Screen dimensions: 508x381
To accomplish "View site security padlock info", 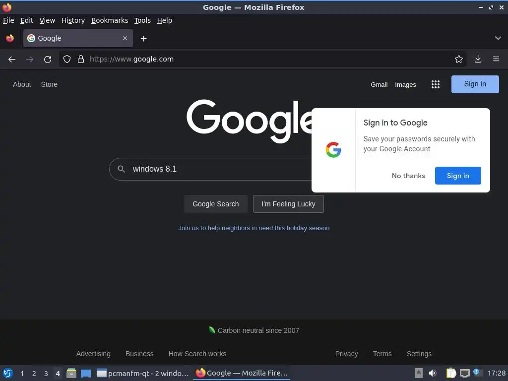I will (x=81, y=60).
